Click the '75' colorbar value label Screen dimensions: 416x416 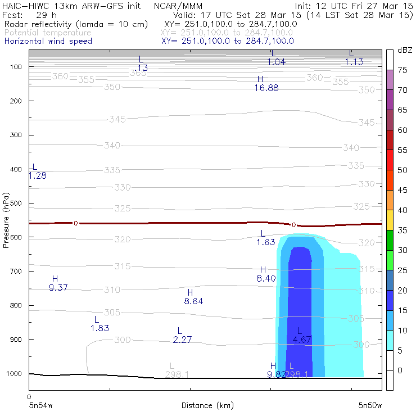tap(403, 70)
